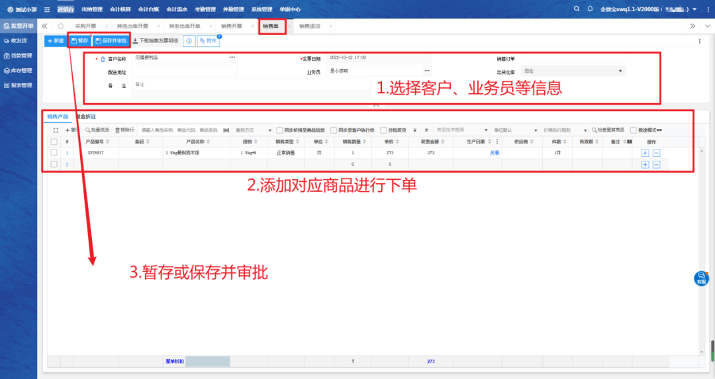Click the fullscreen icon in product grid toolbar

click(x=56, y=130)
